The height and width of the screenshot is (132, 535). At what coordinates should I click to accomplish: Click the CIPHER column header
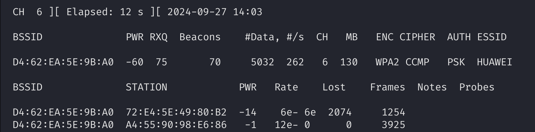[417, 37]
